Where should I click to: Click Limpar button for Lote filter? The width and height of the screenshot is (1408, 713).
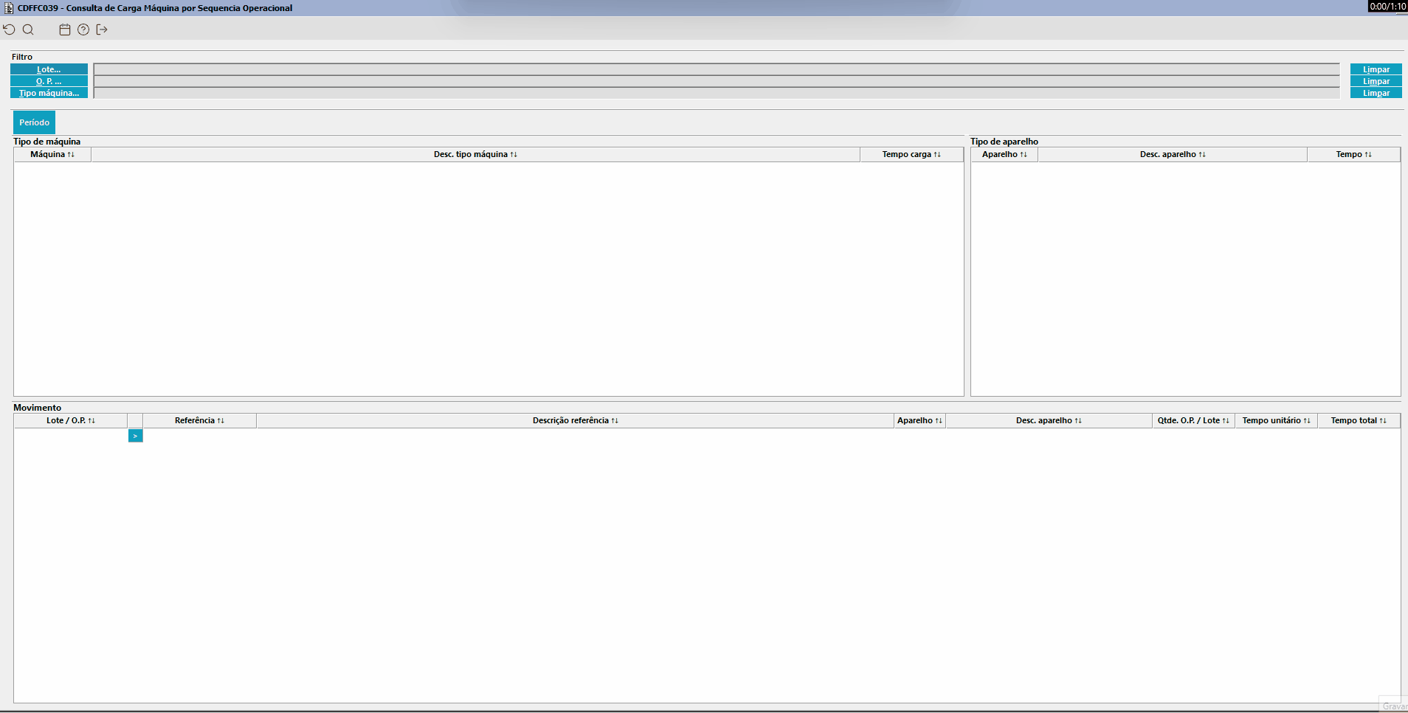1376,69
